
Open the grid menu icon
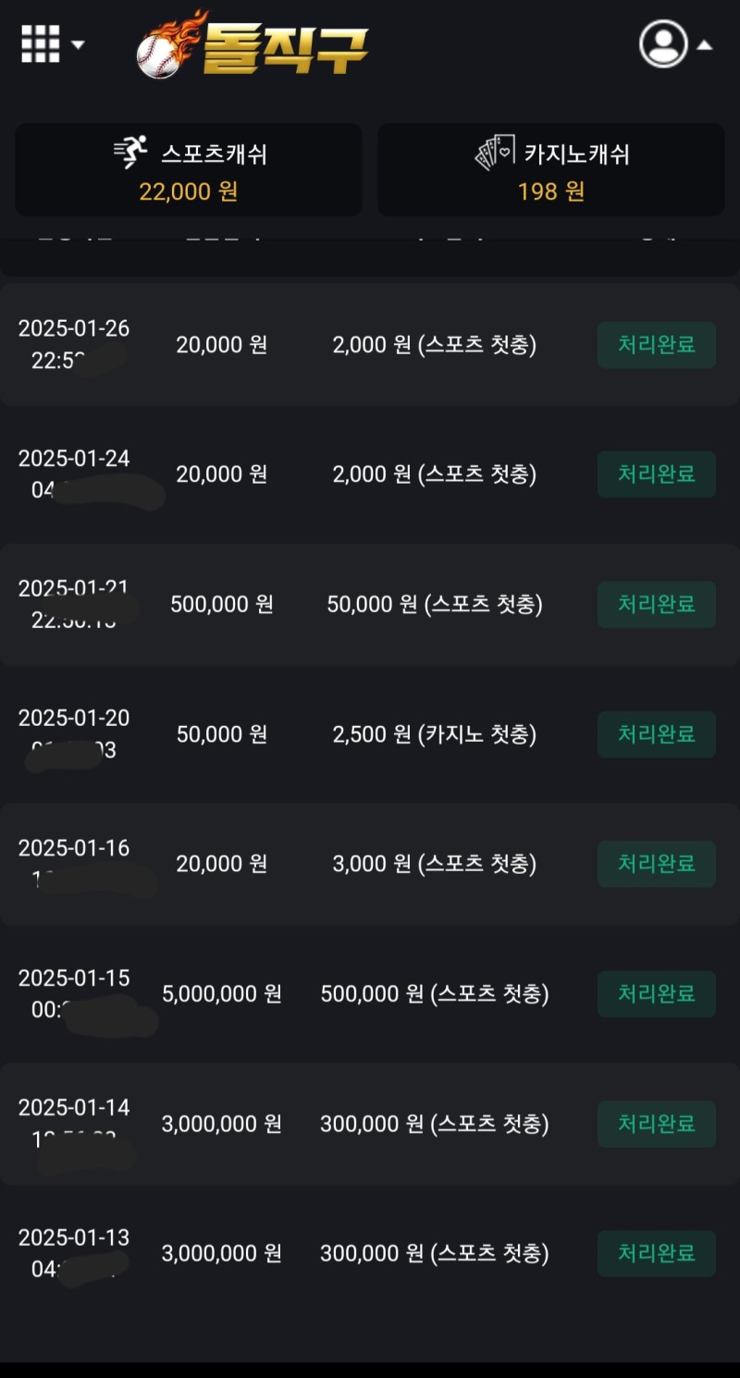(40, 43)
